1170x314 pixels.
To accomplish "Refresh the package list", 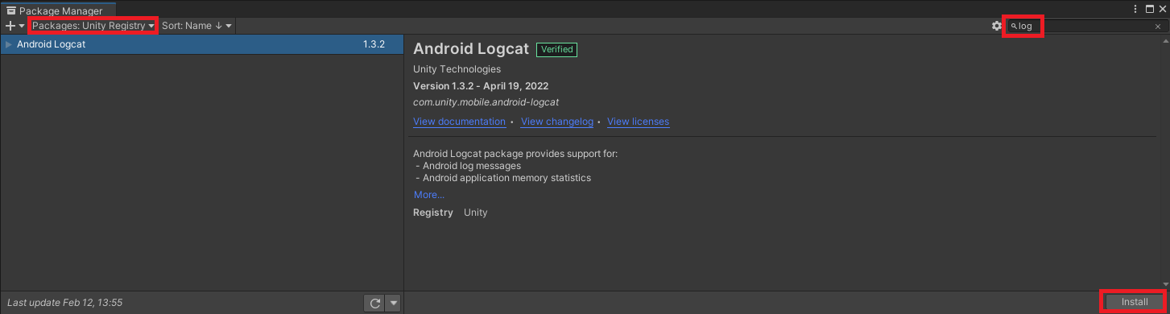I will pyautogui.click(x=374, y=304).
